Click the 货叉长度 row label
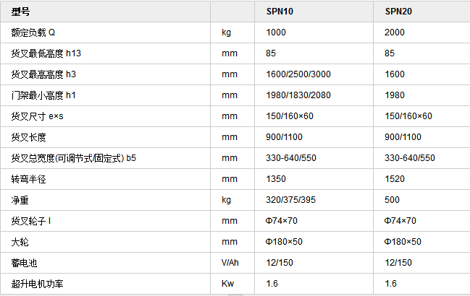The image size is (470, 296). (x=28, y=137)
